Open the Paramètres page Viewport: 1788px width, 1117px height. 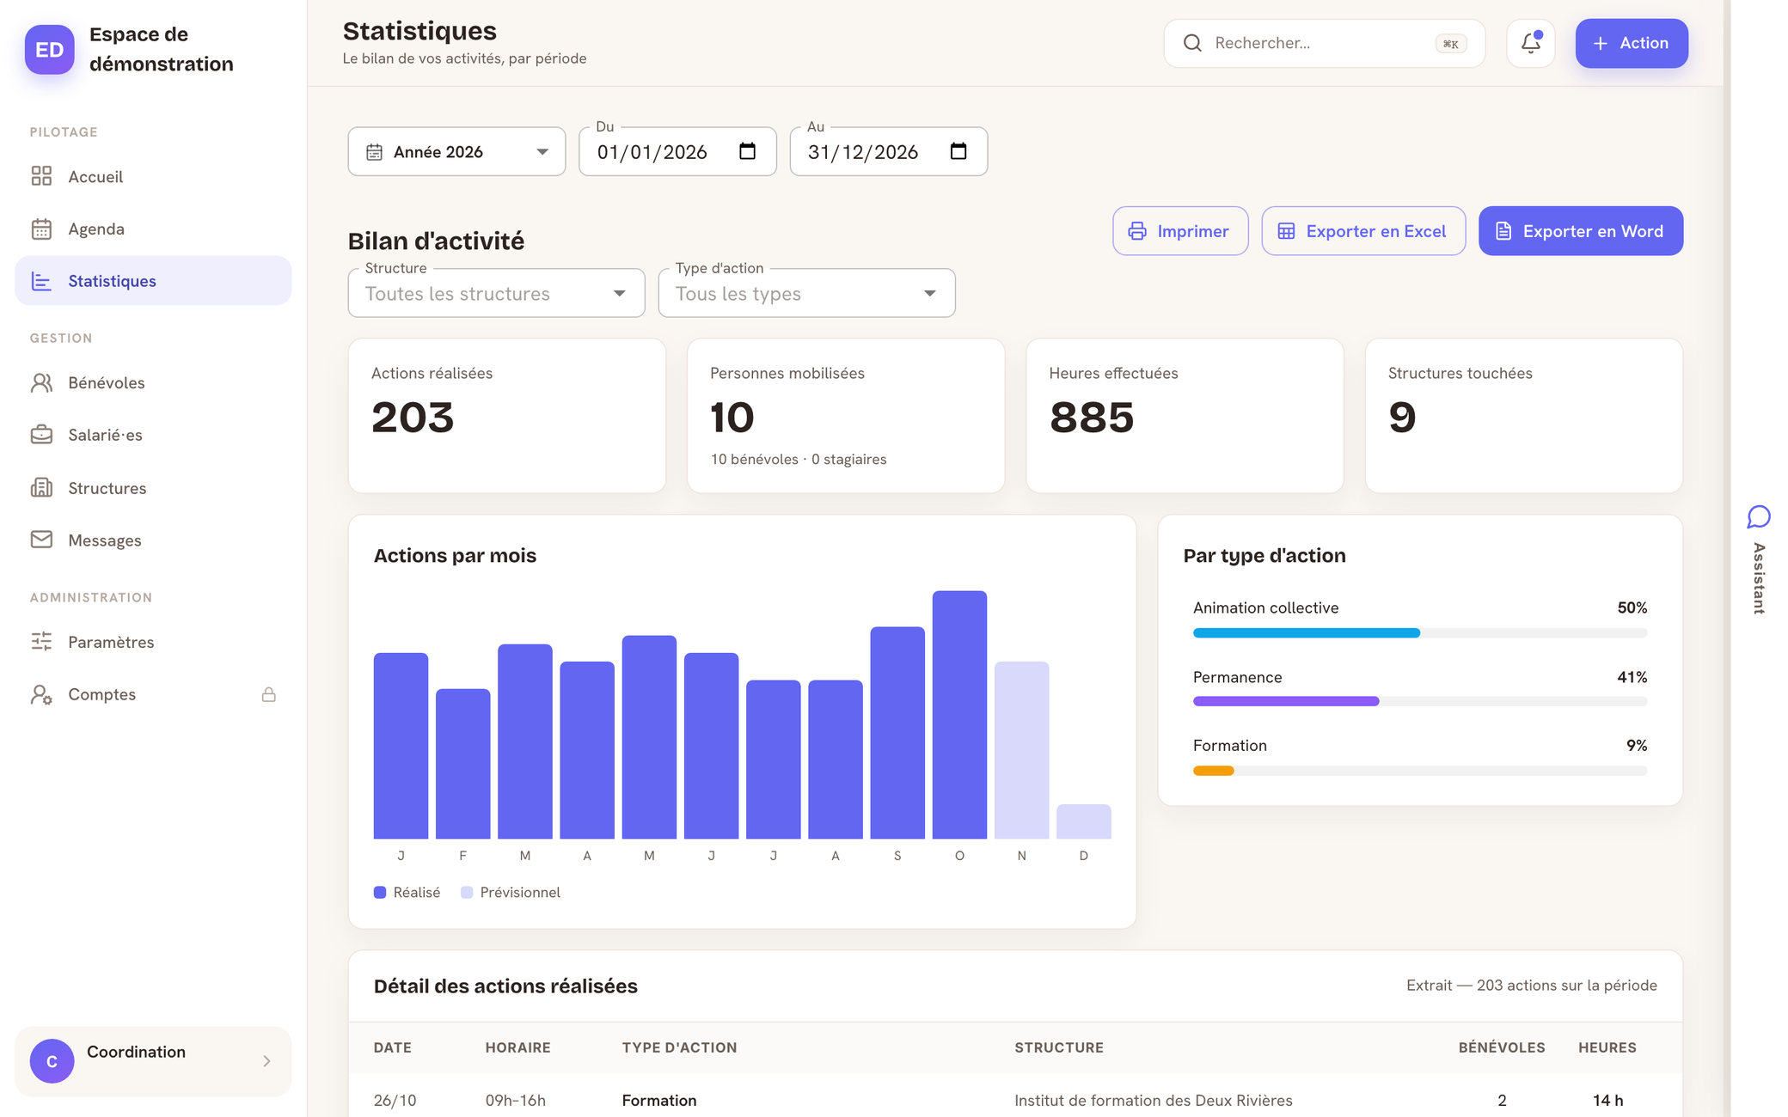point(153,642)
